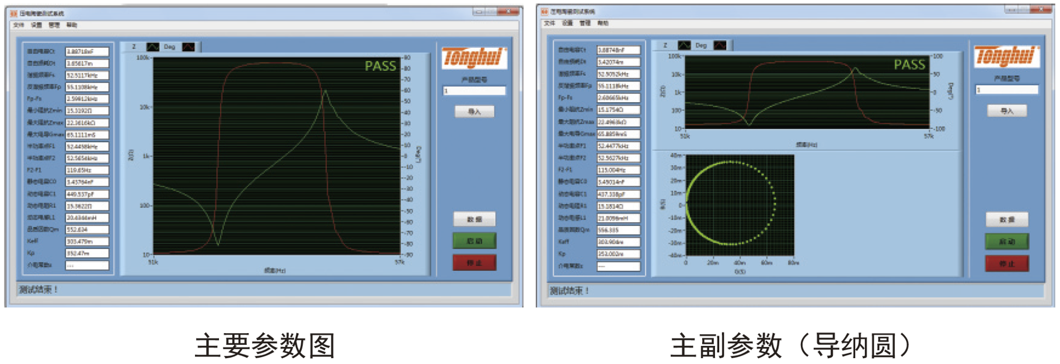The width and height of the screenshot is (1060, 364).
Task: Open the 帮助 menu in the right window
Action: [x=602, y=23]
